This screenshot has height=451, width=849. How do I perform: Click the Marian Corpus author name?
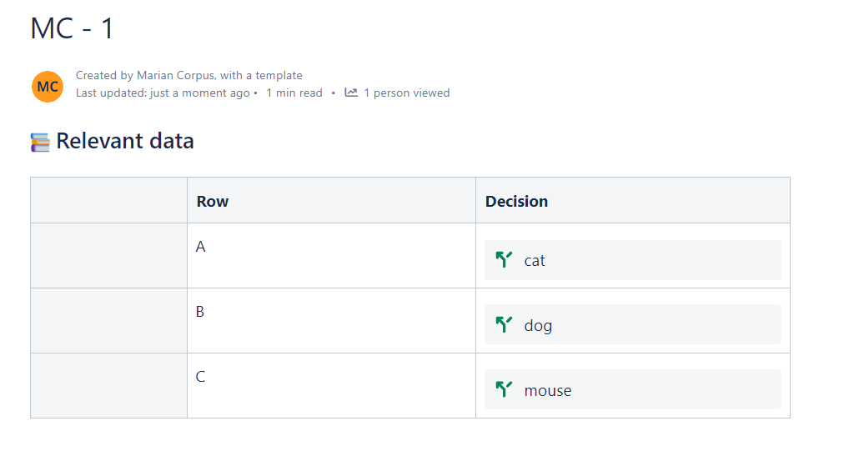(174, 76)
